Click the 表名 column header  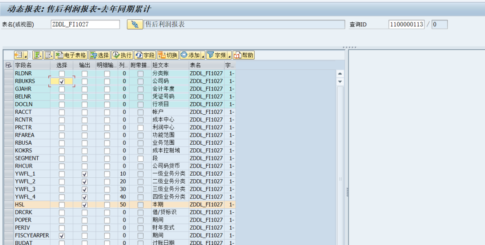pos(207,65)
